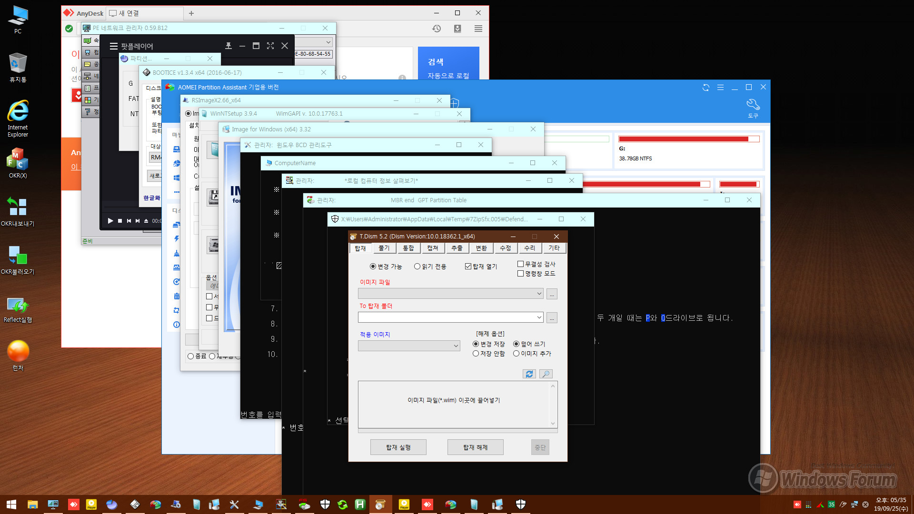Viewport: 914px width, 514px height.
Task: Click the G: drive usage bar in AOMEI
Action: pyautogui.click(x=688, y=139)
